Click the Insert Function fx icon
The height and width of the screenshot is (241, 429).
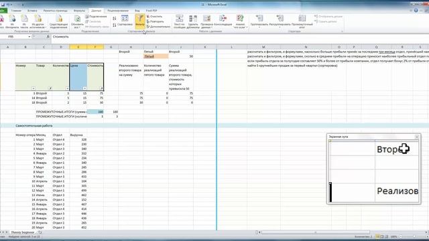point(48,37)
